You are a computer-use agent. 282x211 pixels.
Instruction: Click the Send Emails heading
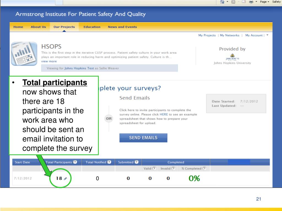click(x=134, y=98)
